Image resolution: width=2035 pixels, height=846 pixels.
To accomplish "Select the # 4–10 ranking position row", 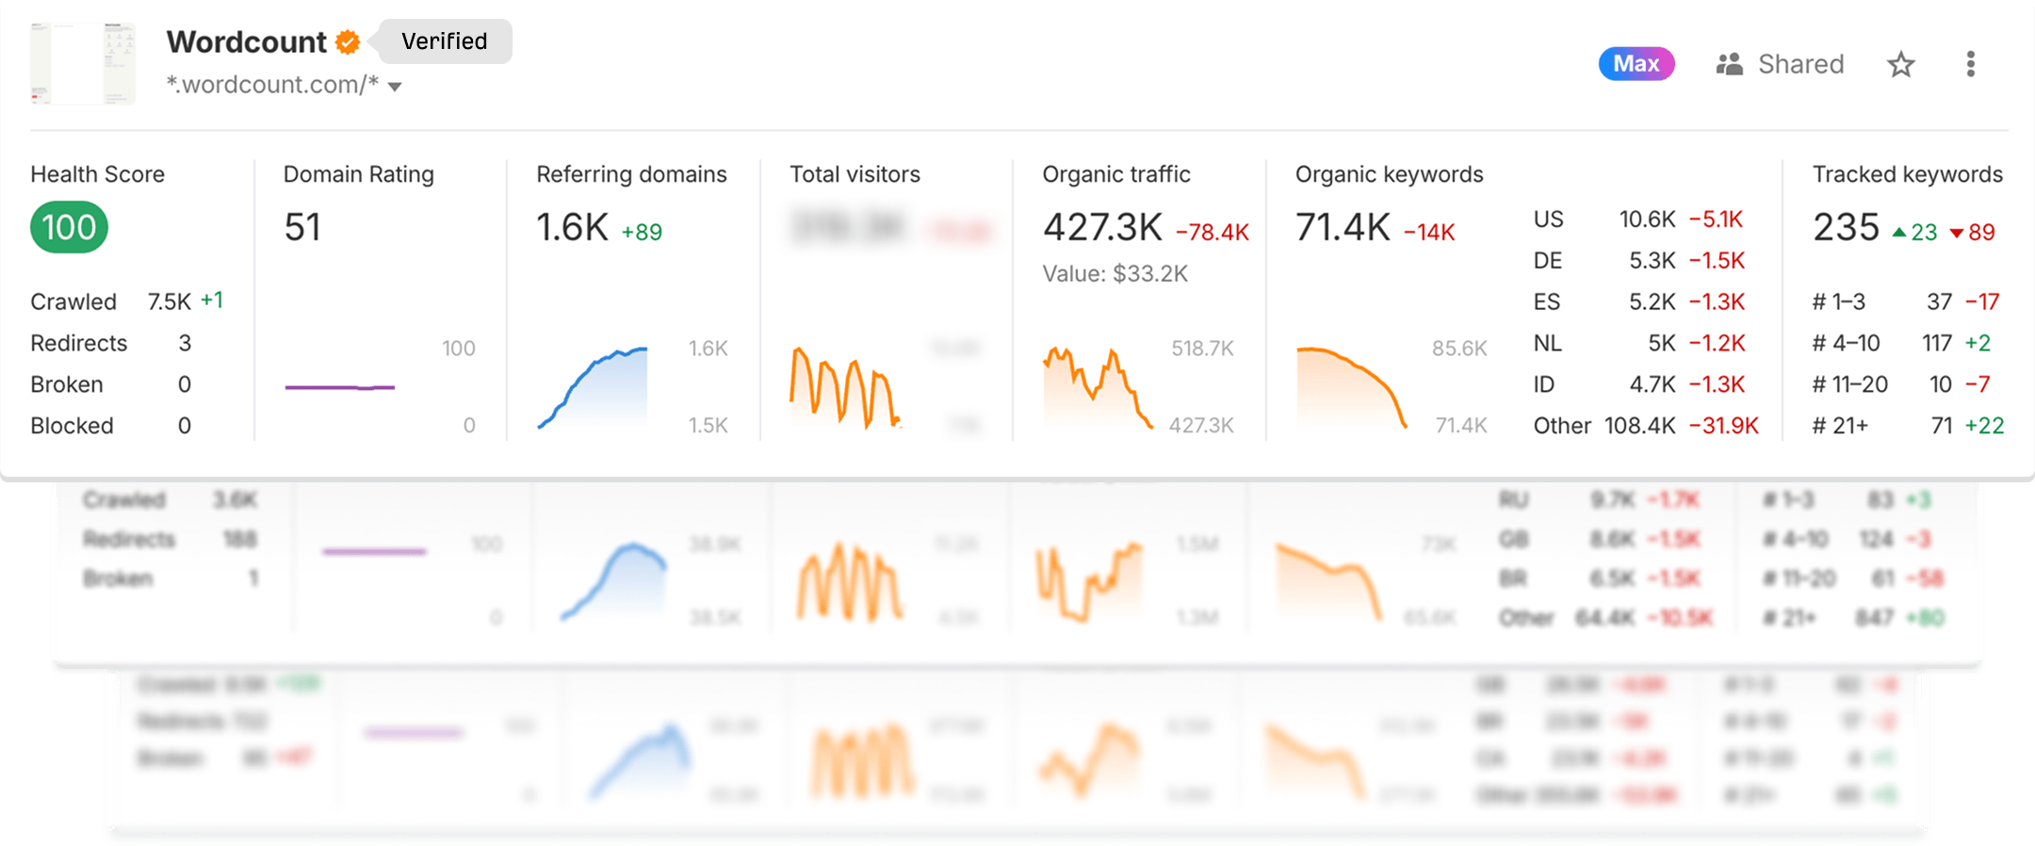I will pos(1903,343).
